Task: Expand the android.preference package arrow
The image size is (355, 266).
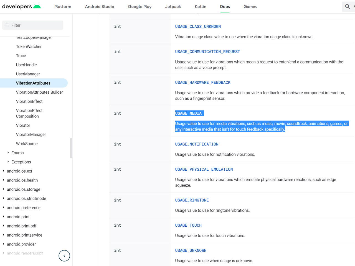Action: [4, 208]
